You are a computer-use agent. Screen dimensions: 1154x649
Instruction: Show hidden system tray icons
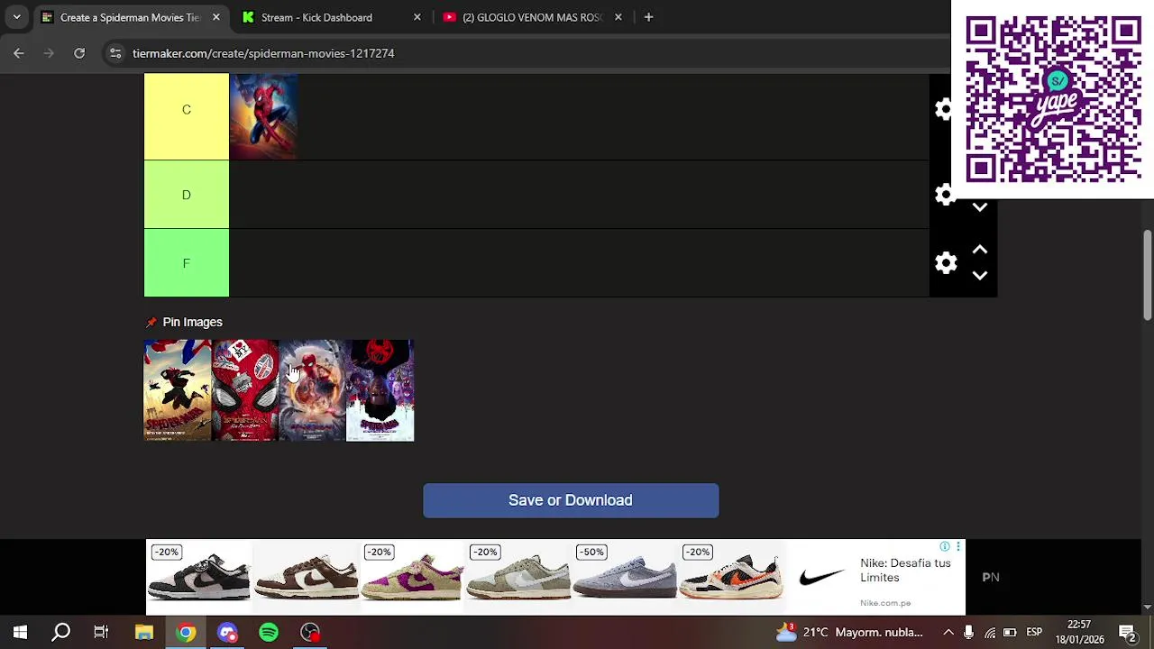coord(948,632)
